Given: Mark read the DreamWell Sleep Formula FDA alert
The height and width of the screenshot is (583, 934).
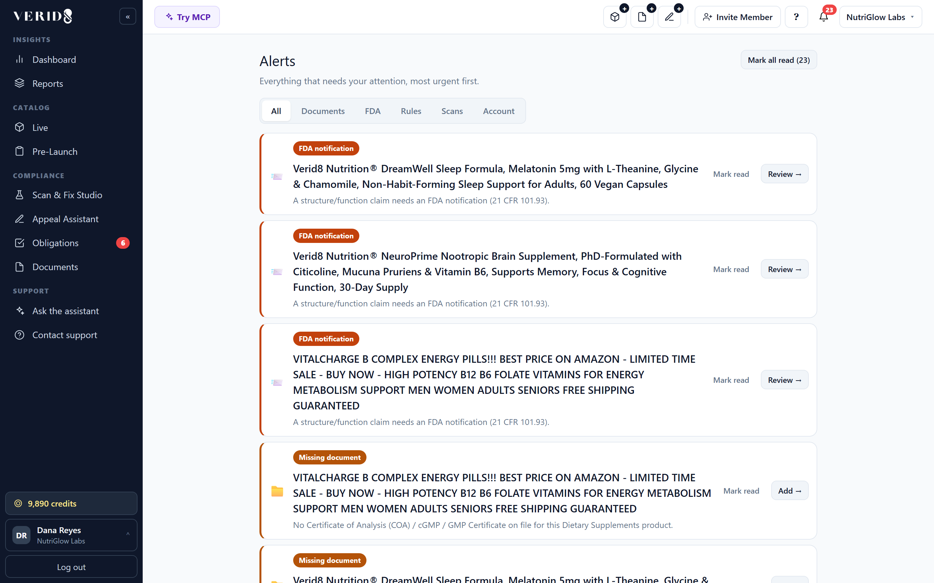Looking at the screenshot, I should [731, 174].
